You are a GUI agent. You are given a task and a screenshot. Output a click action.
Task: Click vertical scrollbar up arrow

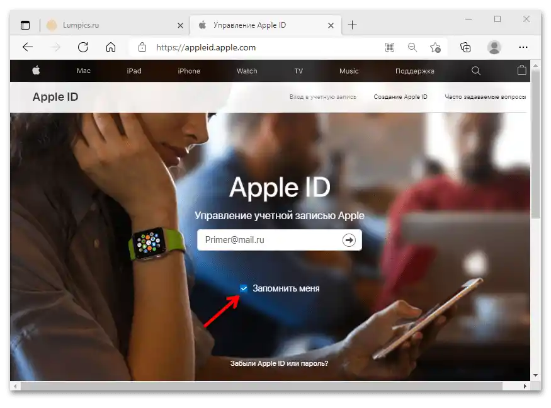pos(535,65)
